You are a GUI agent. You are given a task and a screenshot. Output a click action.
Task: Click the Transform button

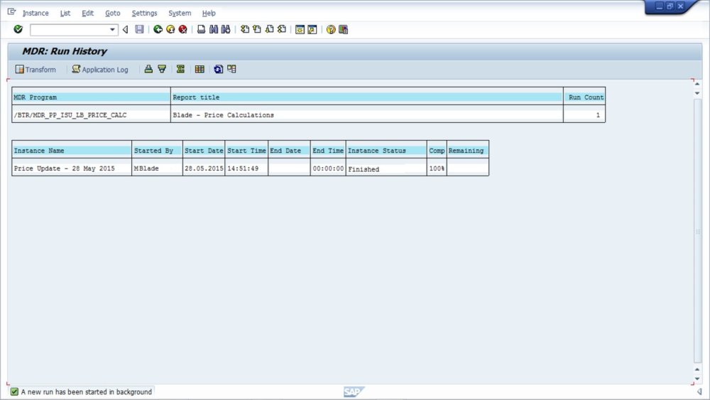[35, 70]
